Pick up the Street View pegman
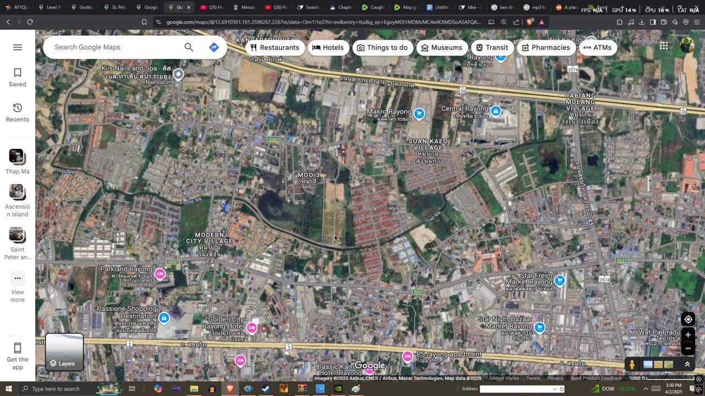The height and width of the screenshot is (396, 705). pyautogui.click(x=632, y=364)
